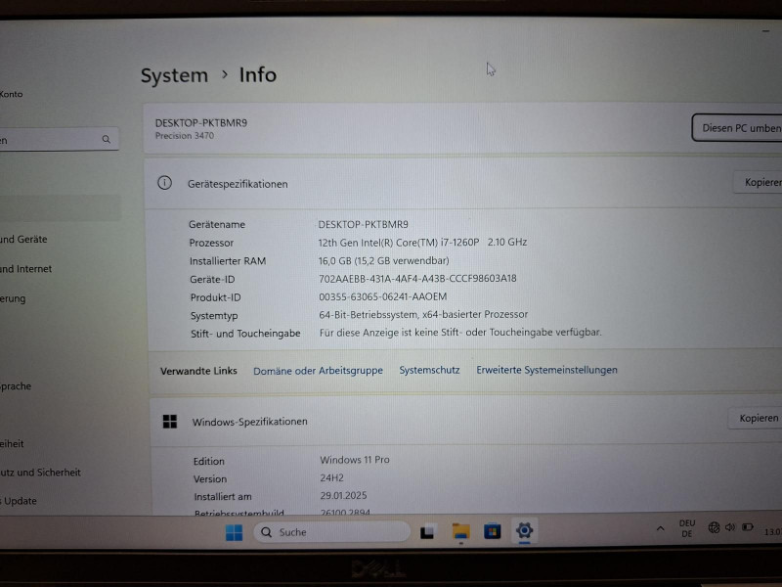The height and width of the screenshot is (587, 782).
Task: Click the Info page heading
Action: click(258, 75)
